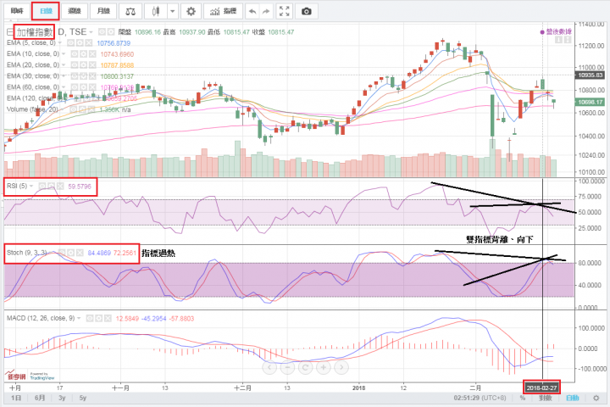Hide the MACD indicator
The width and height of the screenshot is (610, 407).
90,318
